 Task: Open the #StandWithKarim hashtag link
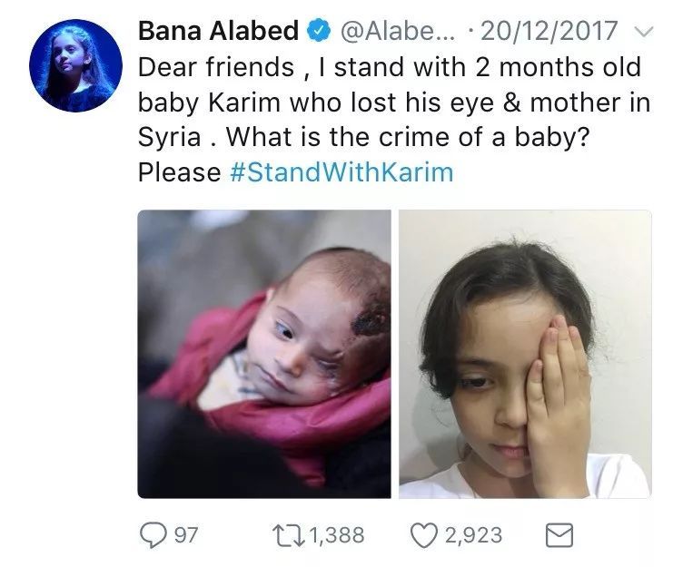(x=341, y=171)
